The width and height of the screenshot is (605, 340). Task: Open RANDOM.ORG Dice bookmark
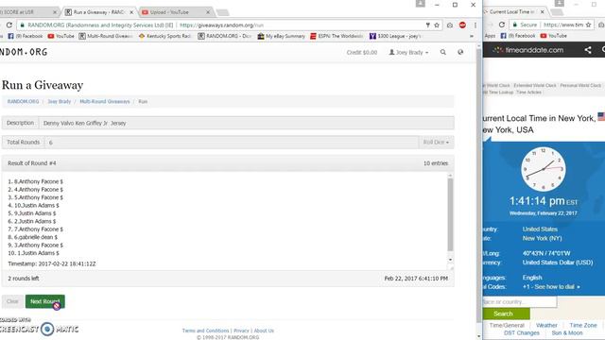[225, 36]
